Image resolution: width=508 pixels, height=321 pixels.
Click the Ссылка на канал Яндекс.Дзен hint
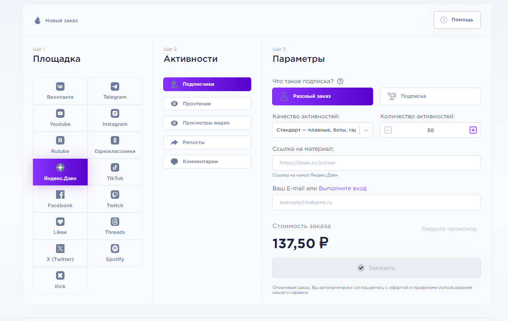tap(305, 175)
